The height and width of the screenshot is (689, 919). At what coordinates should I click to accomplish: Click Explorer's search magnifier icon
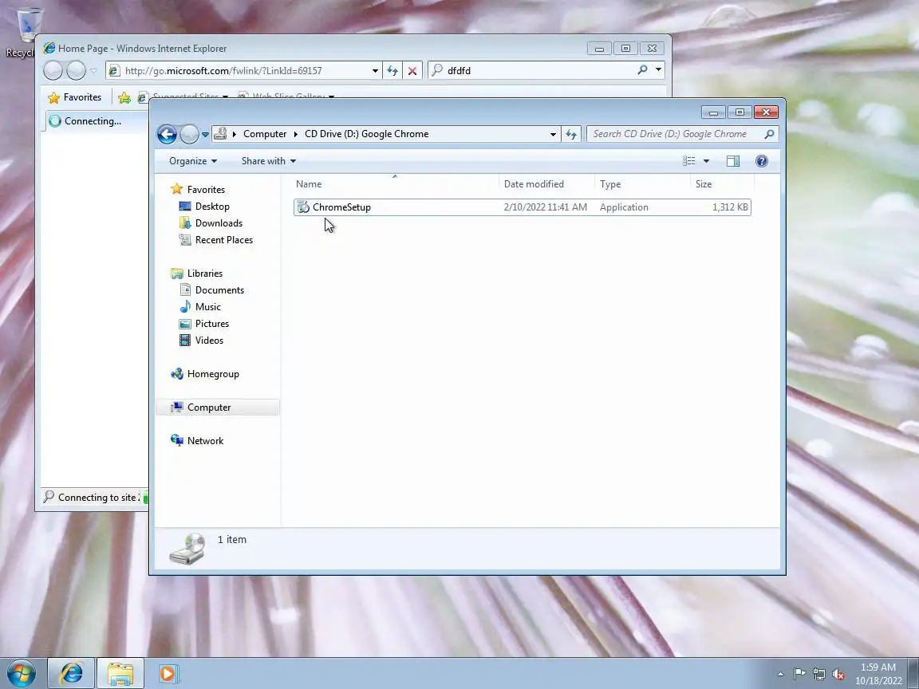[x=769, y=134]
